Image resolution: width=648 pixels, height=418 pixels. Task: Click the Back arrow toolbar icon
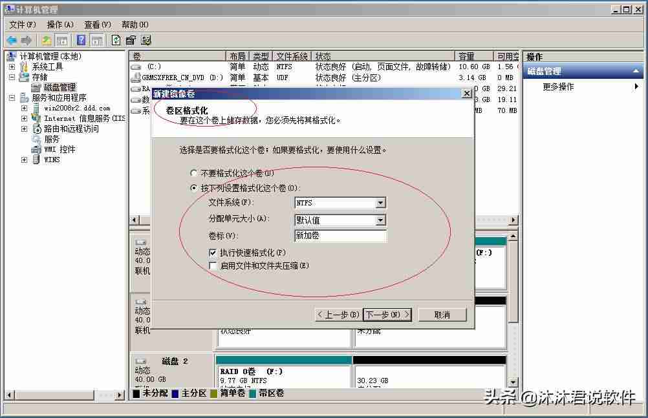12,40
